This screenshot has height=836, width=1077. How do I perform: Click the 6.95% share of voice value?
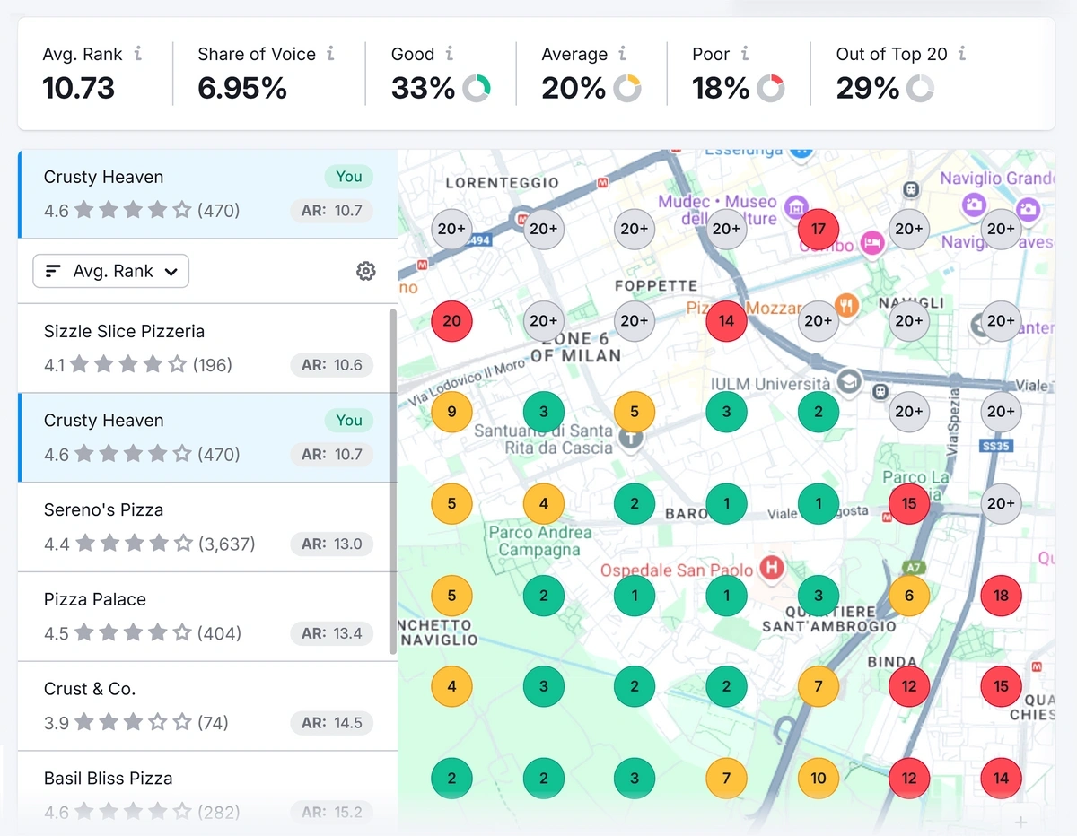242,88
